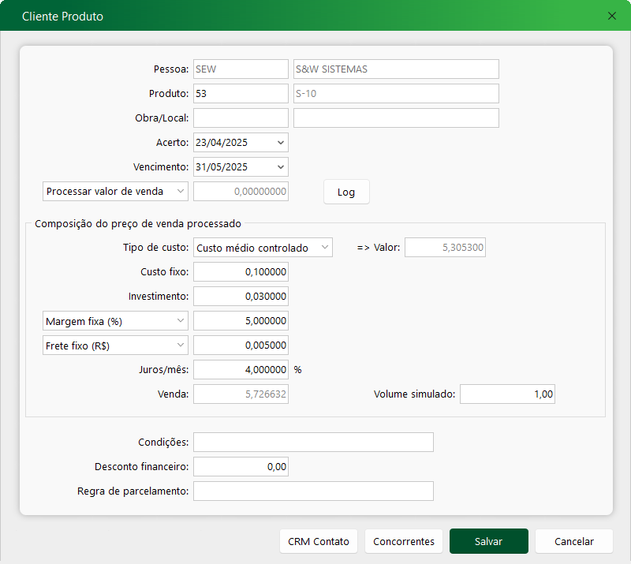
Task: Focus the Obra/Local code field
Action: [241, 118]
